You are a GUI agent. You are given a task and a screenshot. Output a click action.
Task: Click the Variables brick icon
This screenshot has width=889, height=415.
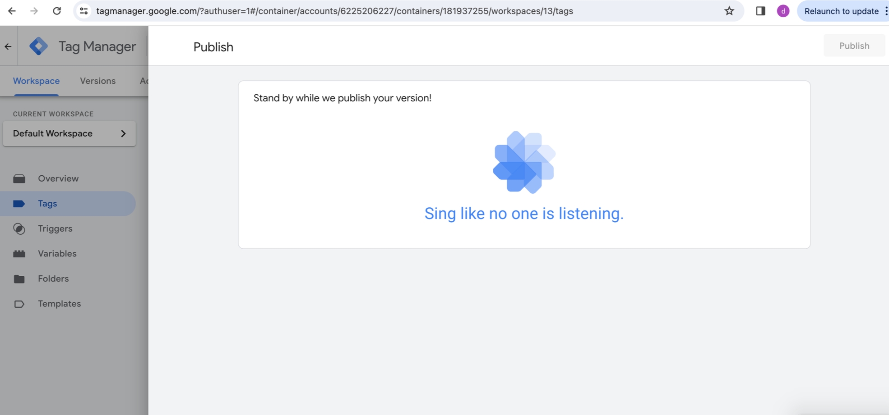pos(19,254)
